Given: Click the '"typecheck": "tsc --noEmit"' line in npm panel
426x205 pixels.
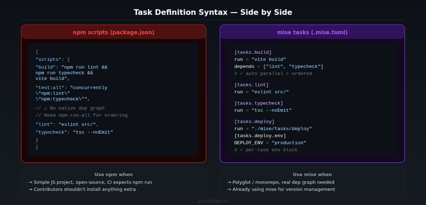Looking at the screenshot, I should 74,132.
